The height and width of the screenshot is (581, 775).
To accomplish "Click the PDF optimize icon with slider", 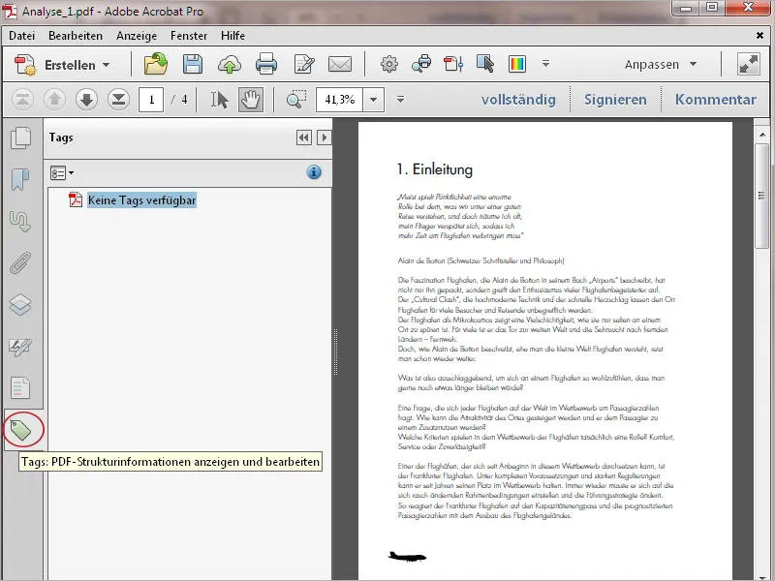I will tap(453, 64).
